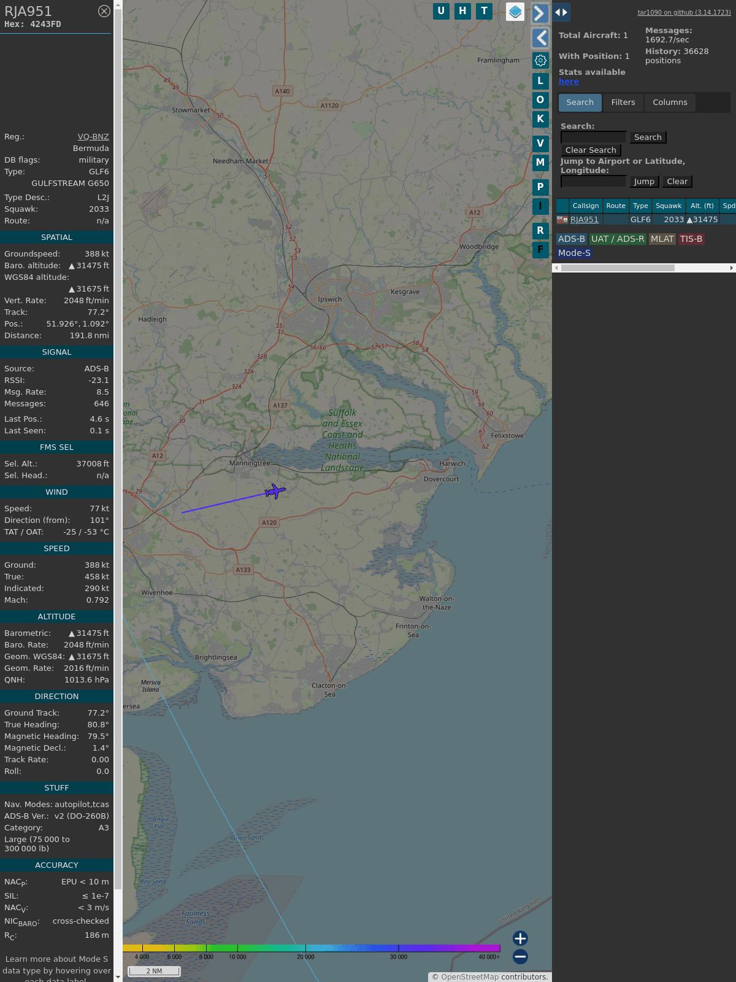The width and height of the screenshot is (736, 982).
Task: Zoom in with the plus icon
Action: [520, 938]
